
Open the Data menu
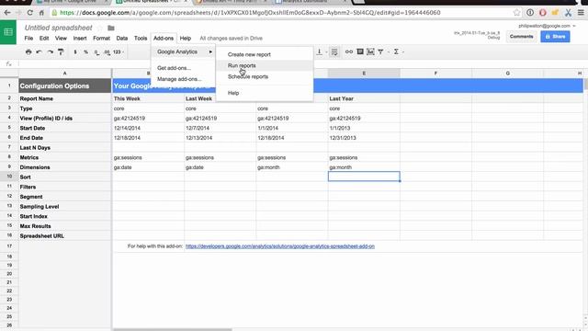pyautogui.click(x=122, y=39)
